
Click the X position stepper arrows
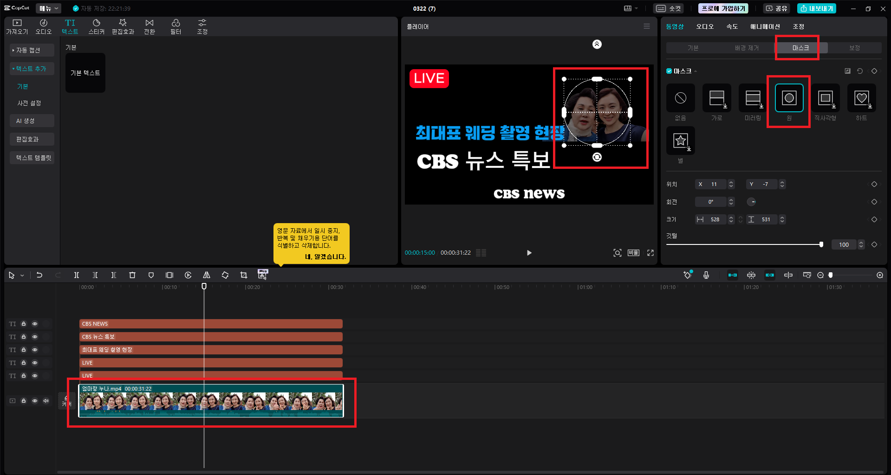[731, 184]
